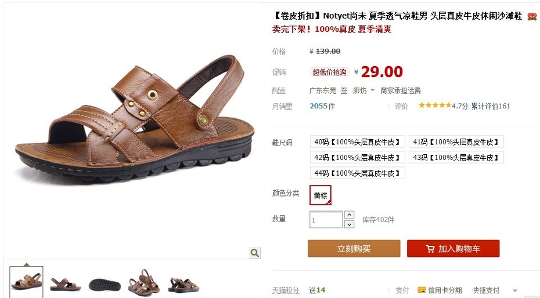Click the 立刻购买 buy now button
540x298 pixels.
(354, 249)
